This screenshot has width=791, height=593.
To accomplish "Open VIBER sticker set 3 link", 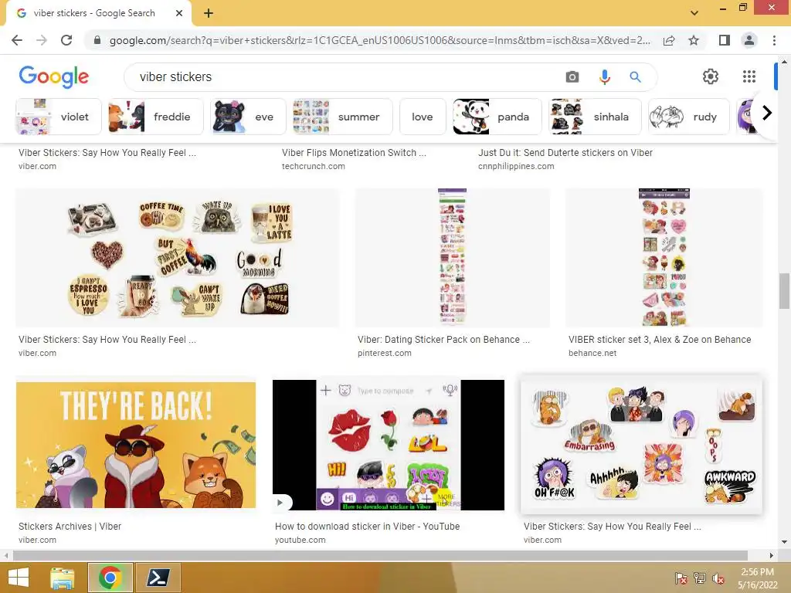I will [660, 340].
